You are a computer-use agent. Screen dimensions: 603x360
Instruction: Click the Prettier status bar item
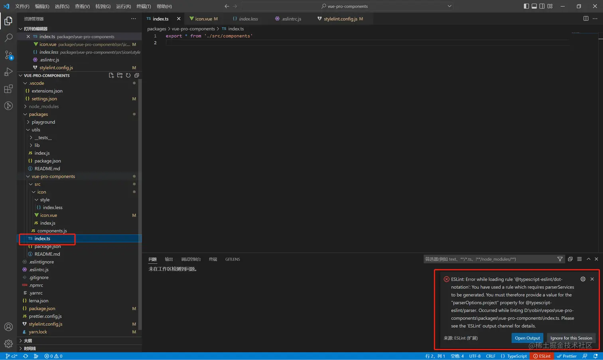pyautogui.click(x=567, y=356)
